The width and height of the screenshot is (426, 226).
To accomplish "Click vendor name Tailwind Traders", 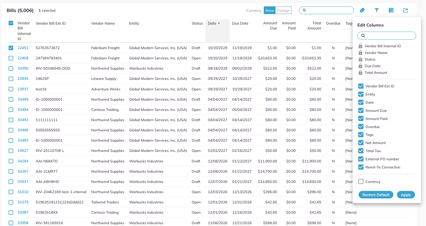I will [105, 202].
